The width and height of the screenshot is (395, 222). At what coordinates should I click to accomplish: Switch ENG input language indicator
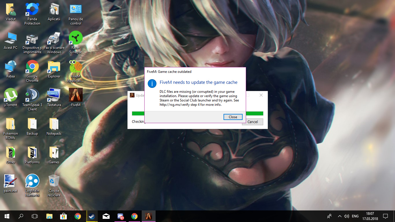(x=355, y=216)
